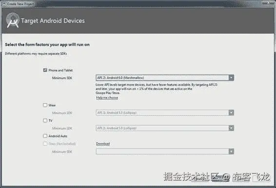Click 'Different platforms may require separate SDKs' text

(36, 54)
